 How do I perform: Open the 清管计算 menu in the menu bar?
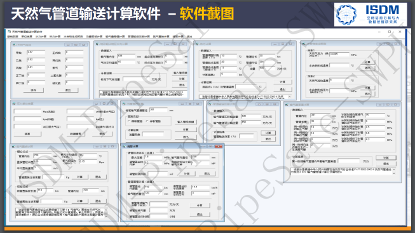pyautogui.click(x=177, y=36)
